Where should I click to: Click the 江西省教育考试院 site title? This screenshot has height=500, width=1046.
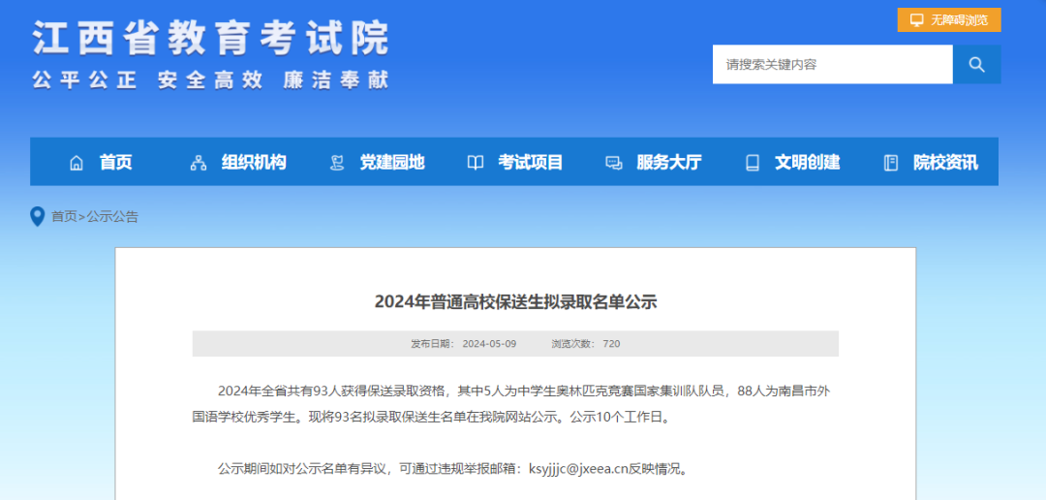coord(211,38)
